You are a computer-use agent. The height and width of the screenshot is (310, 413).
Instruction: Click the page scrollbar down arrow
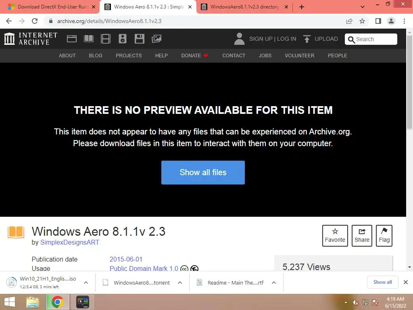coord(409,267)
